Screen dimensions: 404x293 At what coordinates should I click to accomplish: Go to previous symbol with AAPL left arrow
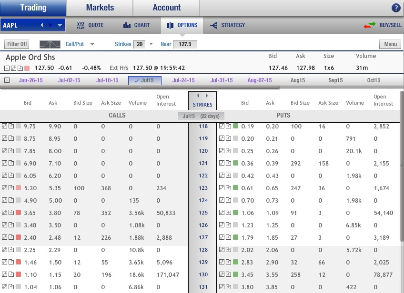click(x=42, y=25)
